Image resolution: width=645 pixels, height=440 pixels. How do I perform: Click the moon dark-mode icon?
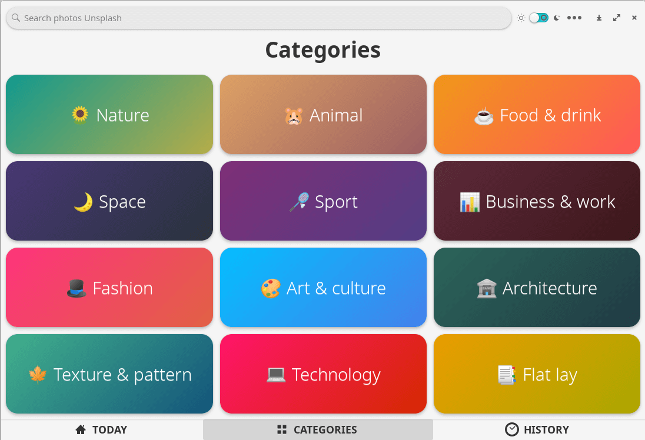556,18
